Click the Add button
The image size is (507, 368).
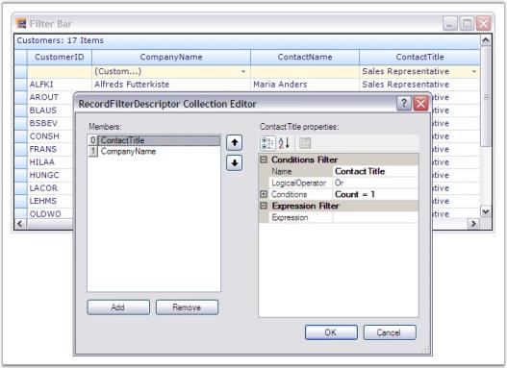[x=118, y=307]
